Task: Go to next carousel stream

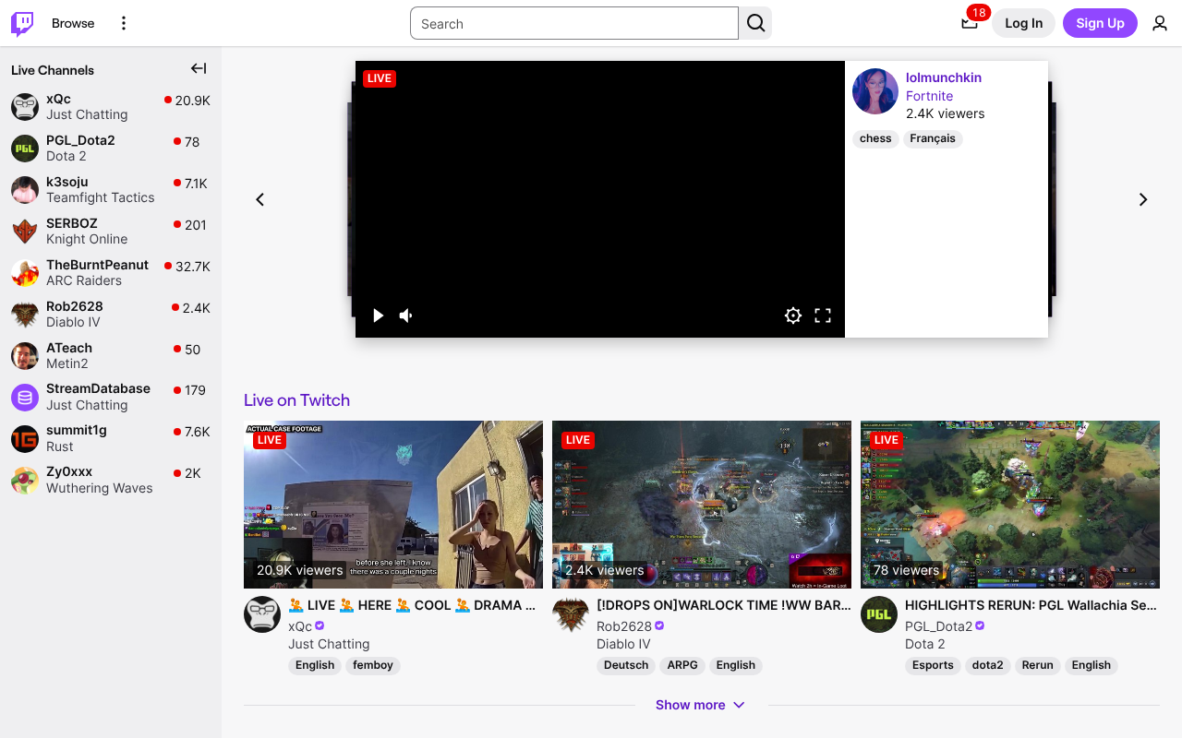Action: click(x=1143, y=199)
